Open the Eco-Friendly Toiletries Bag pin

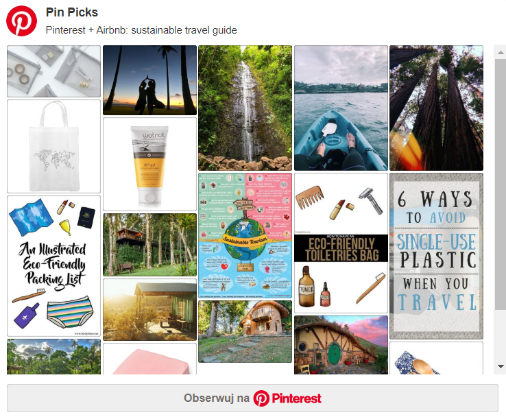(x=341, y=243)
